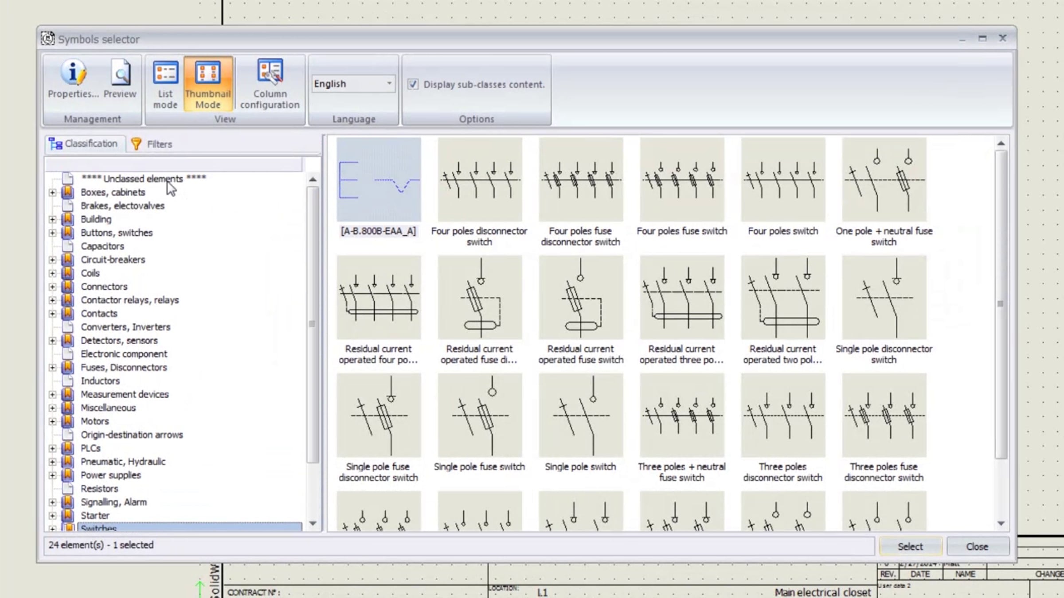Expand Buttons, switches tree node
Viewport: 1064px width, 598px height.
[52, 233]
